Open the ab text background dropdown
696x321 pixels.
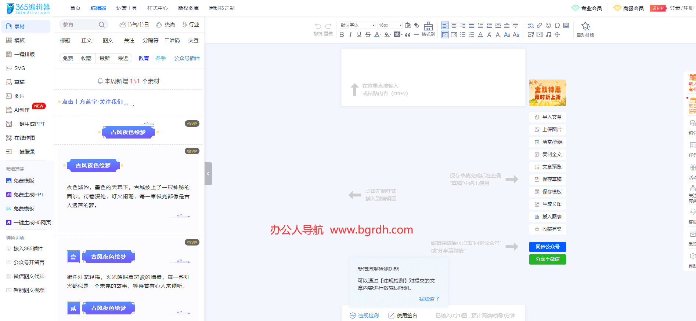[398, 35]
